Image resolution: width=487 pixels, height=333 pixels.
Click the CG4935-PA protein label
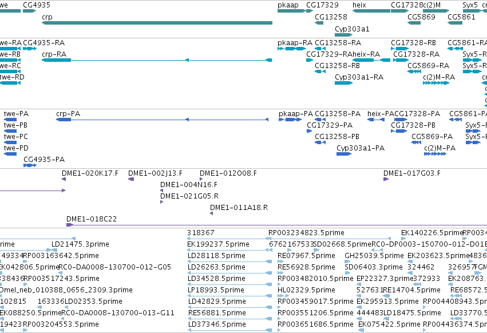pos(44,160)
